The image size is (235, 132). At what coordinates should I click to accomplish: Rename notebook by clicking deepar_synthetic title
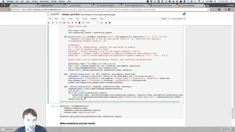click(x=70, y=15)
